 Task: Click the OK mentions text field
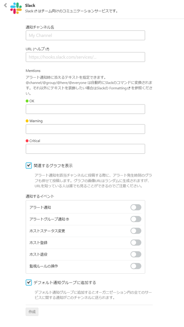(85, 109)
